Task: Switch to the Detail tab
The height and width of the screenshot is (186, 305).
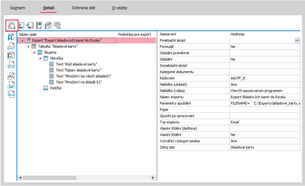Action: pos(49,8)
